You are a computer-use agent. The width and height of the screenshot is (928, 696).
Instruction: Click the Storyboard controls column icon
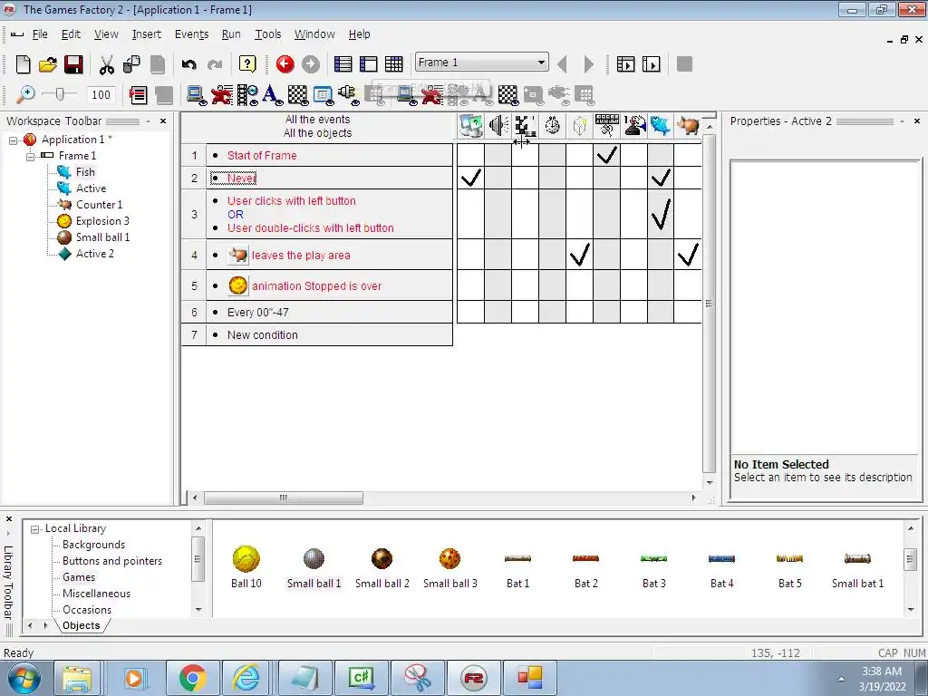(x=525, y=125)
